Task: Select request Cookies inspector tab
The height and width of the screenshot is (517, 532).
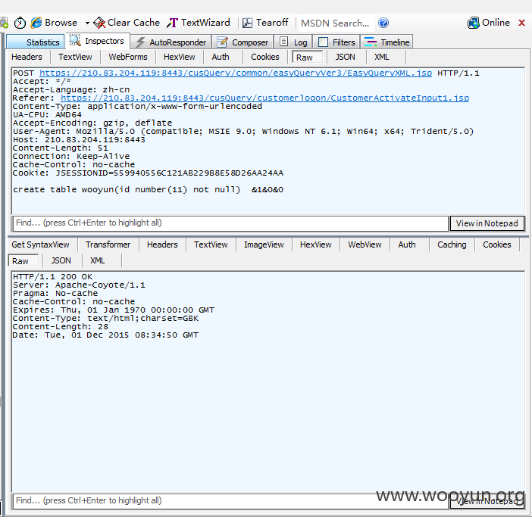Action: [x=265, y=57]
